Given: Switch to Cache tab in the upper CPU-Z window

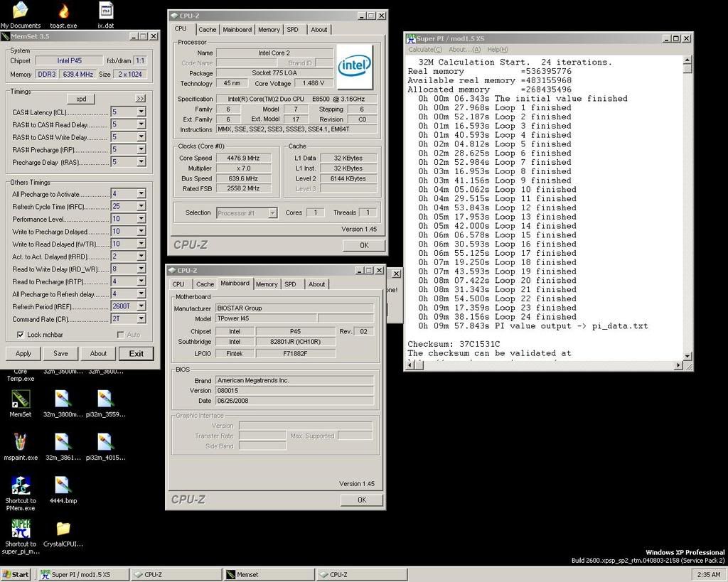Looking at the screenshot, I should coord(207,30).
